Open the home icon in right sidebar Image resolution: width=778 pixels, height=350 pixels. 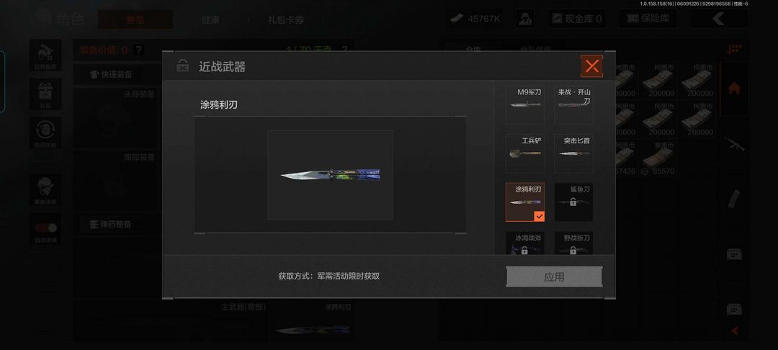pos(734,89)
